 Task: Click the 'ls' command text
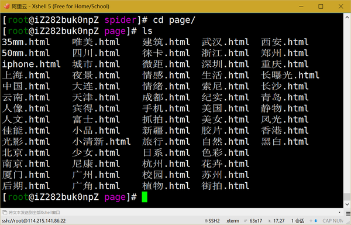(x=147, y=31)
